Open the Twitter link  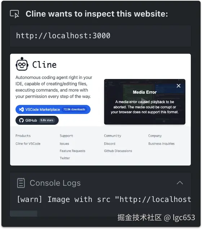(x=65, y=158)
